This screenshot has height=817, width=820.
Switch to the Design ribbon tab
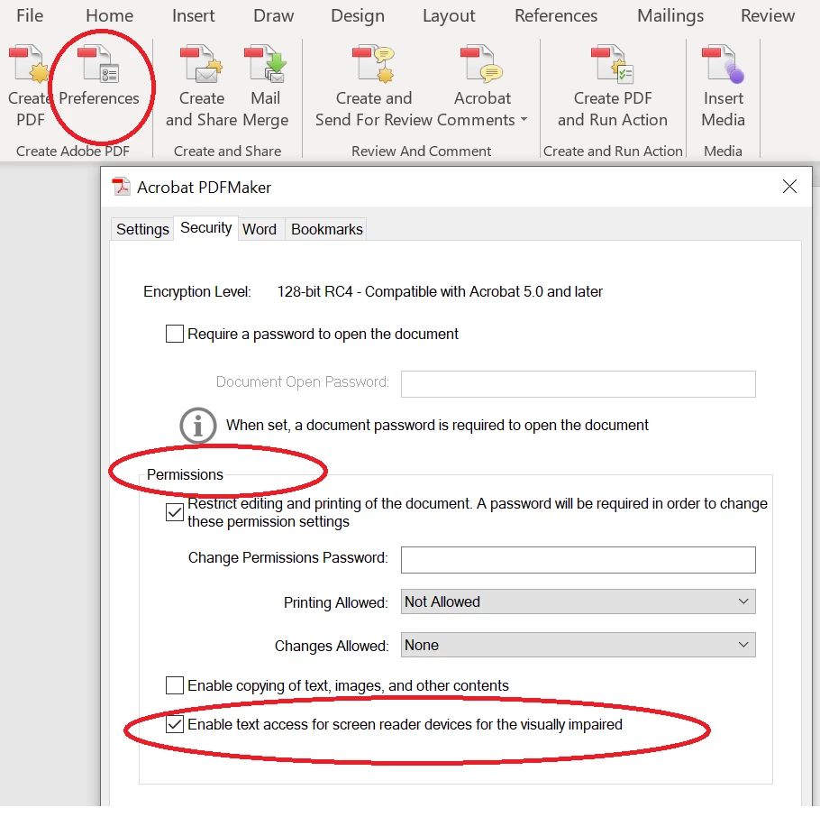pyautogui.click(x=358, y=15)
